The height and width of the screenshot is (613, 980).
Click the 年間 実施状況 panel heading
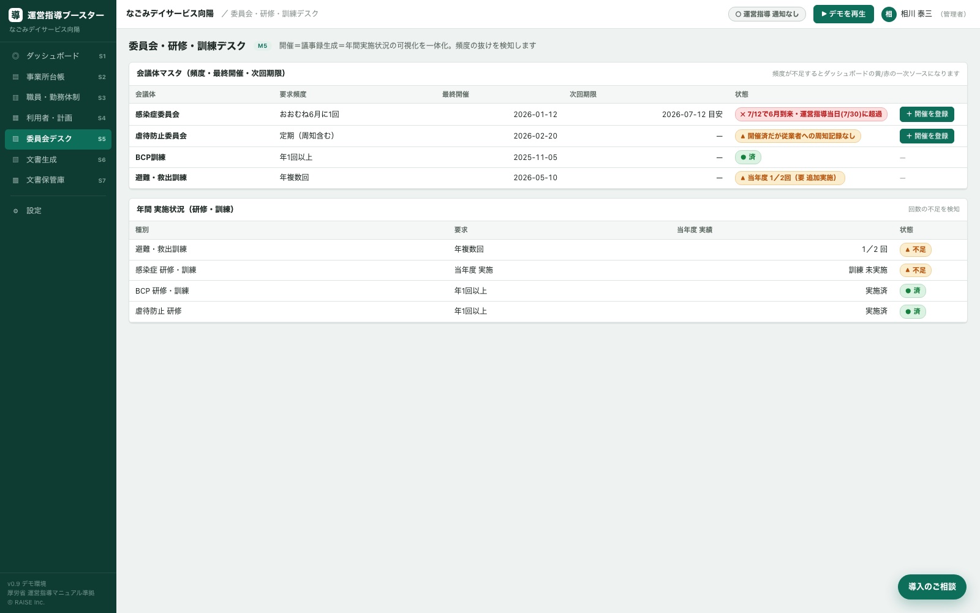click(185, 210)
